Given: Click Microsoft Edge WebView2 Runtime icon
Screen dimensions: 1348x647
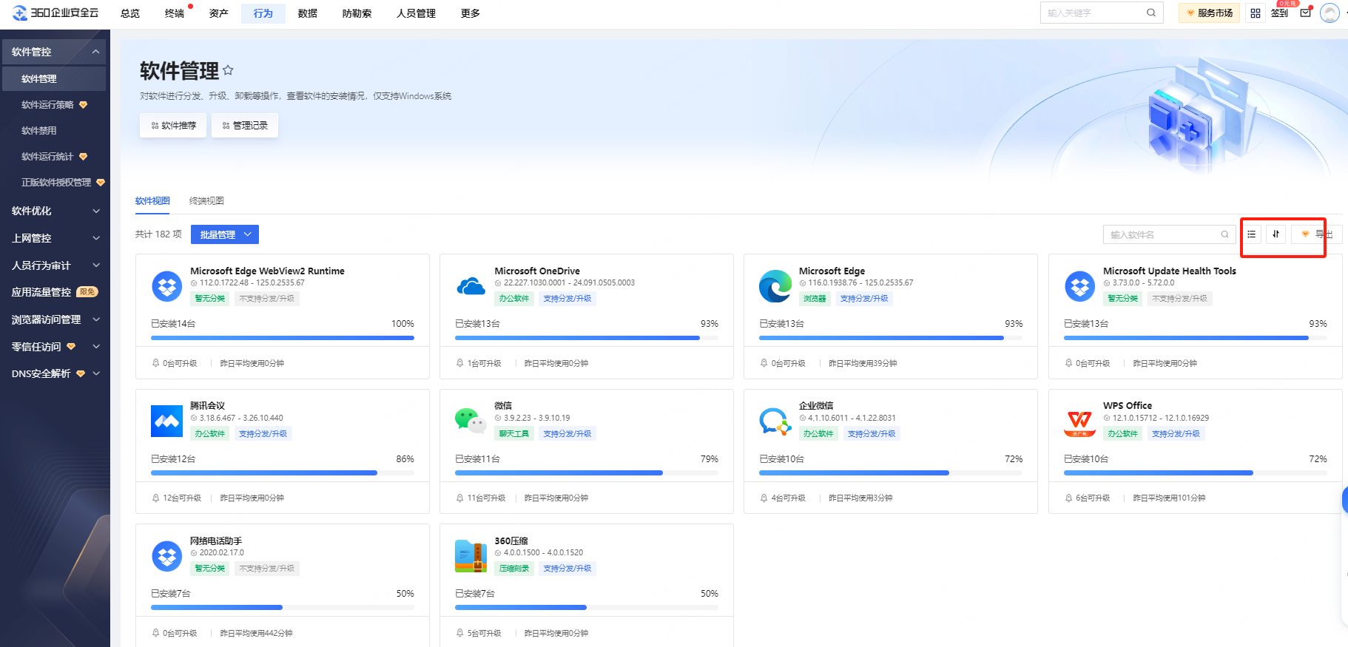Looking at the screenshot, I should [166, 286].
